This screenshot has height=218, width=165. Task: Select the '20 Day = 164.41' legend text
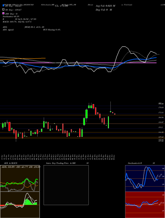13,6
